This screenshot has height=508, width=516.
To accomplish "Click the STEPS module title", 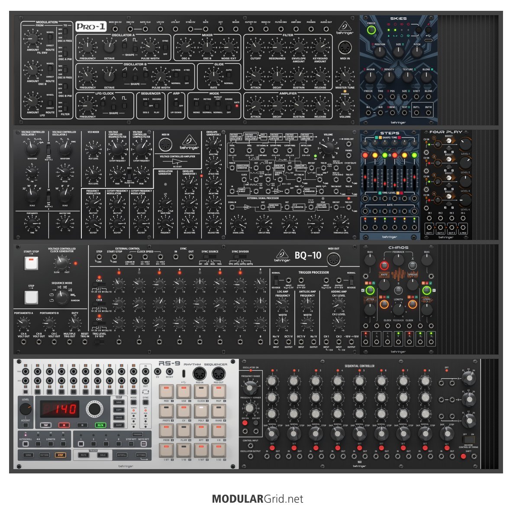I will 390,133.
